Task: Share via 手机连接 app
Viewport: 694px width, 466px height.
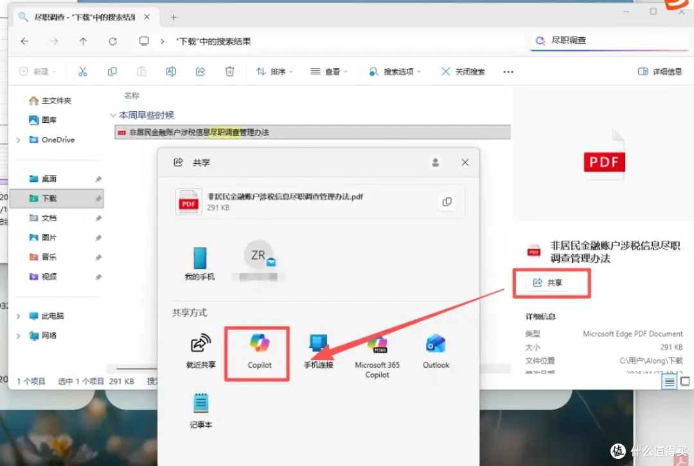Action: [318, 352]
